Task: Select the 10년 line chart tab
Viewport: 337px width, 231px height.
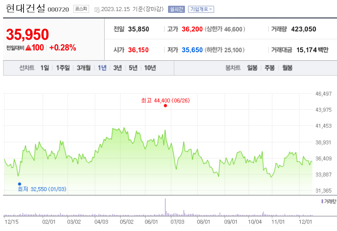Action: [150, 68]
